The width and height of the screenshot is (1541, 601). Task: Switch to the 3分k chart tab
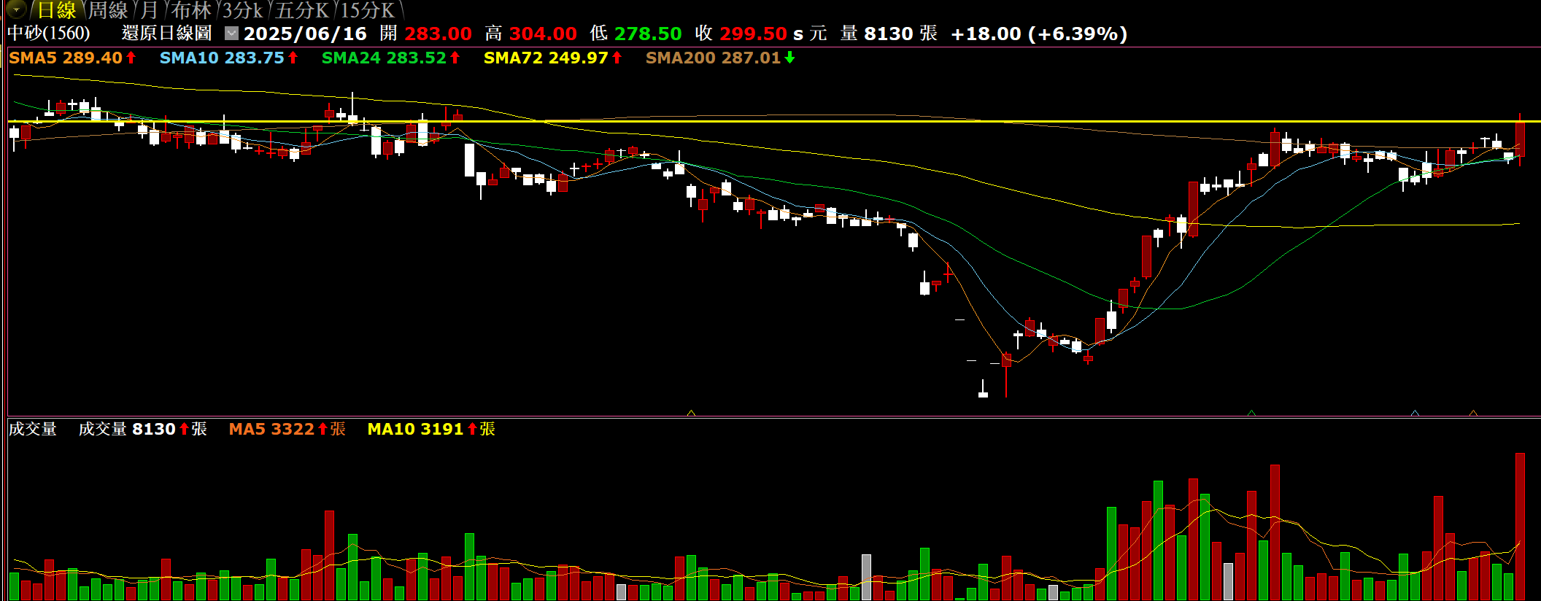coord(242,10)
